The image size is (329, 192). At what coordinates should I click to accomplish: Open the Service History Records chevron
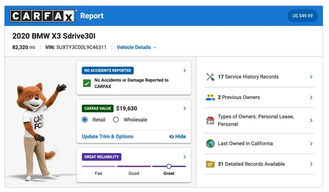[x=311, y=77]
